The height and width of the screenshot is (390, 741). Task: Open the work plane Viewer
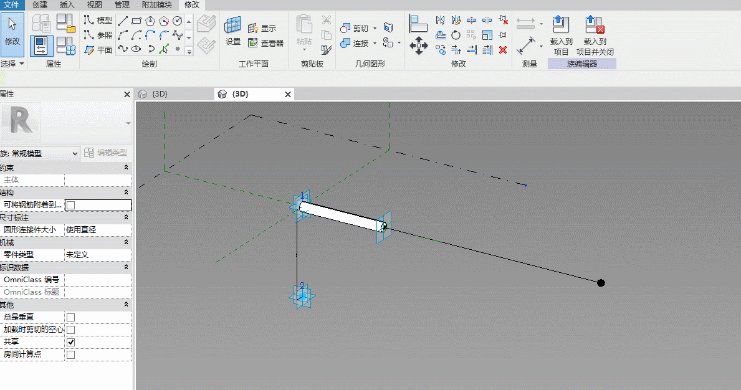(266, 43)
